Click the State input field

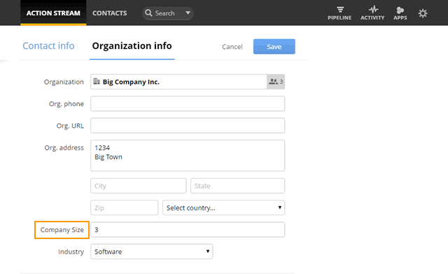[237, 186]
